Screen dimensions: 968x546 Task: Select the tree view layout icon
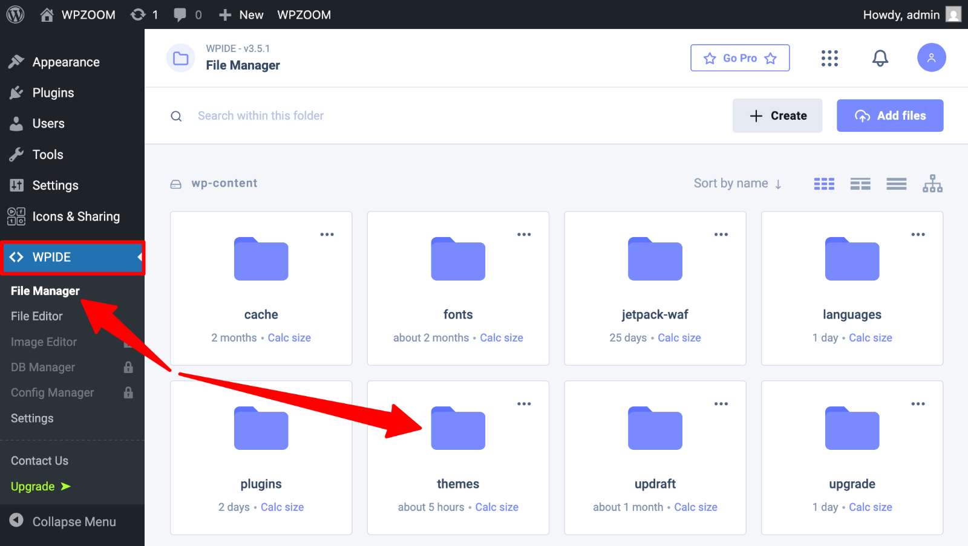[932, 183]
